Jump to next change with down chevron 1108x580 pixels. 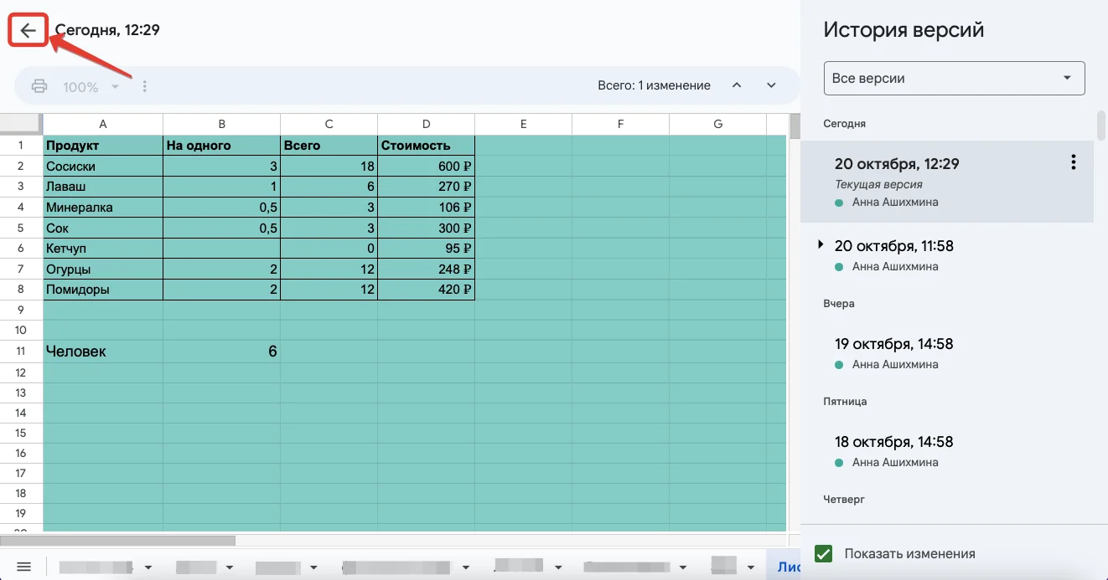click(771, 85)
